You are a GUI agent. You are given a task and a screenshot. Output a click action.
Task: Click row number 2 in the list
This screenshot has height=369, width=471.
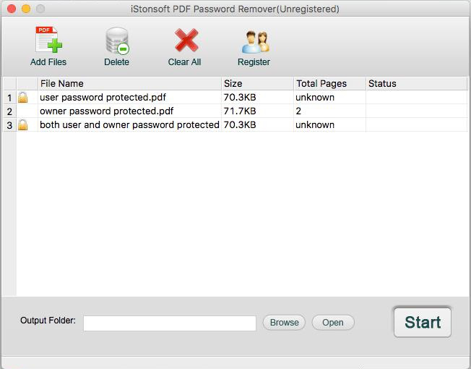[9, 111]
